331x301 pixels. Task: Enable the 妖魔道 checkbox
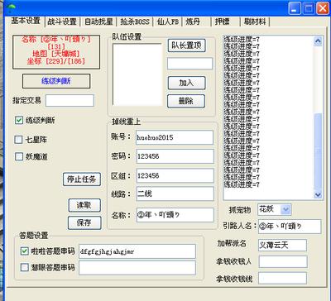click(x=19, y=157)
